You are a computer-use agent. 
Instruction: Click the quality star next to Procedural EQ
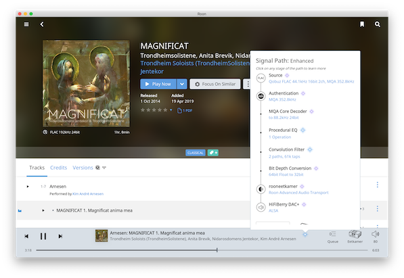pos(303,130)
